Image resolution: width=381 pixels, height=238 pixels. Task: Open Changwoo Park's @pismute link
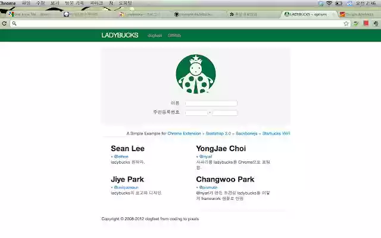[208, 187]
